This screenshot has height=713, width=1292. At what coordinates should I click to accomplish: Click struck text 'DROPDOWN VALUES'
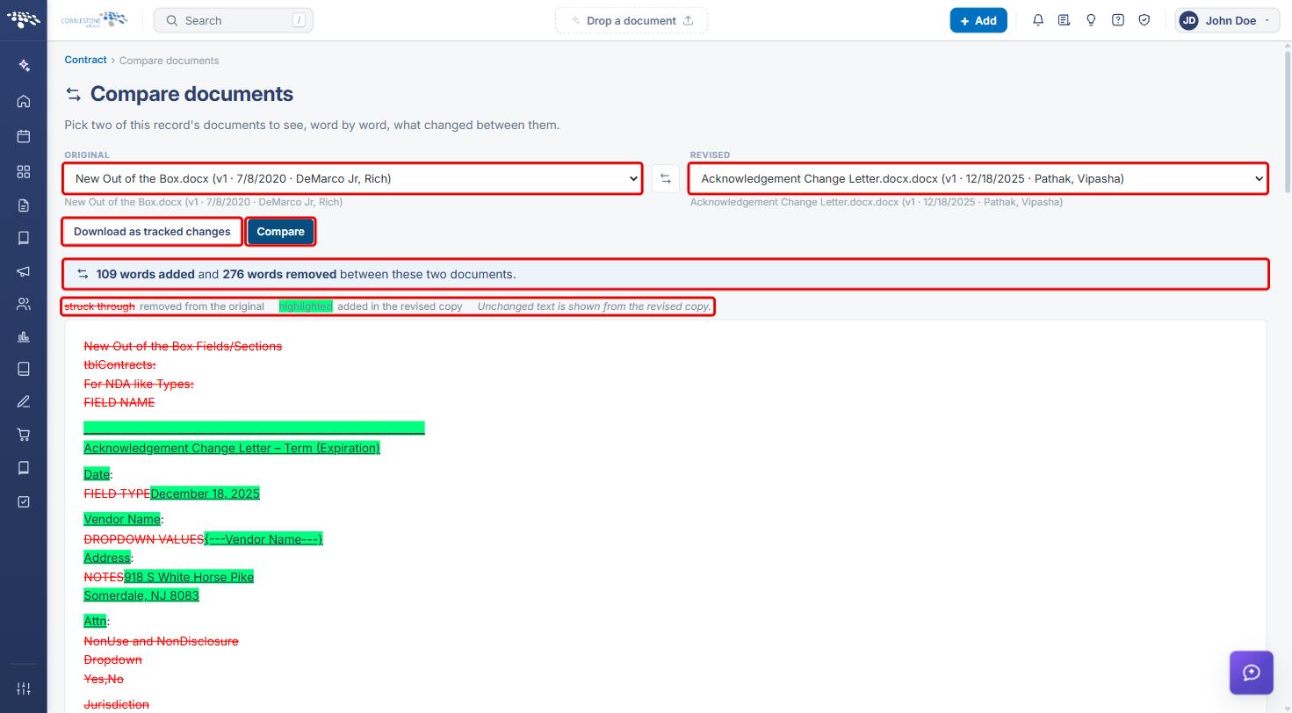[x=144, y=539]
